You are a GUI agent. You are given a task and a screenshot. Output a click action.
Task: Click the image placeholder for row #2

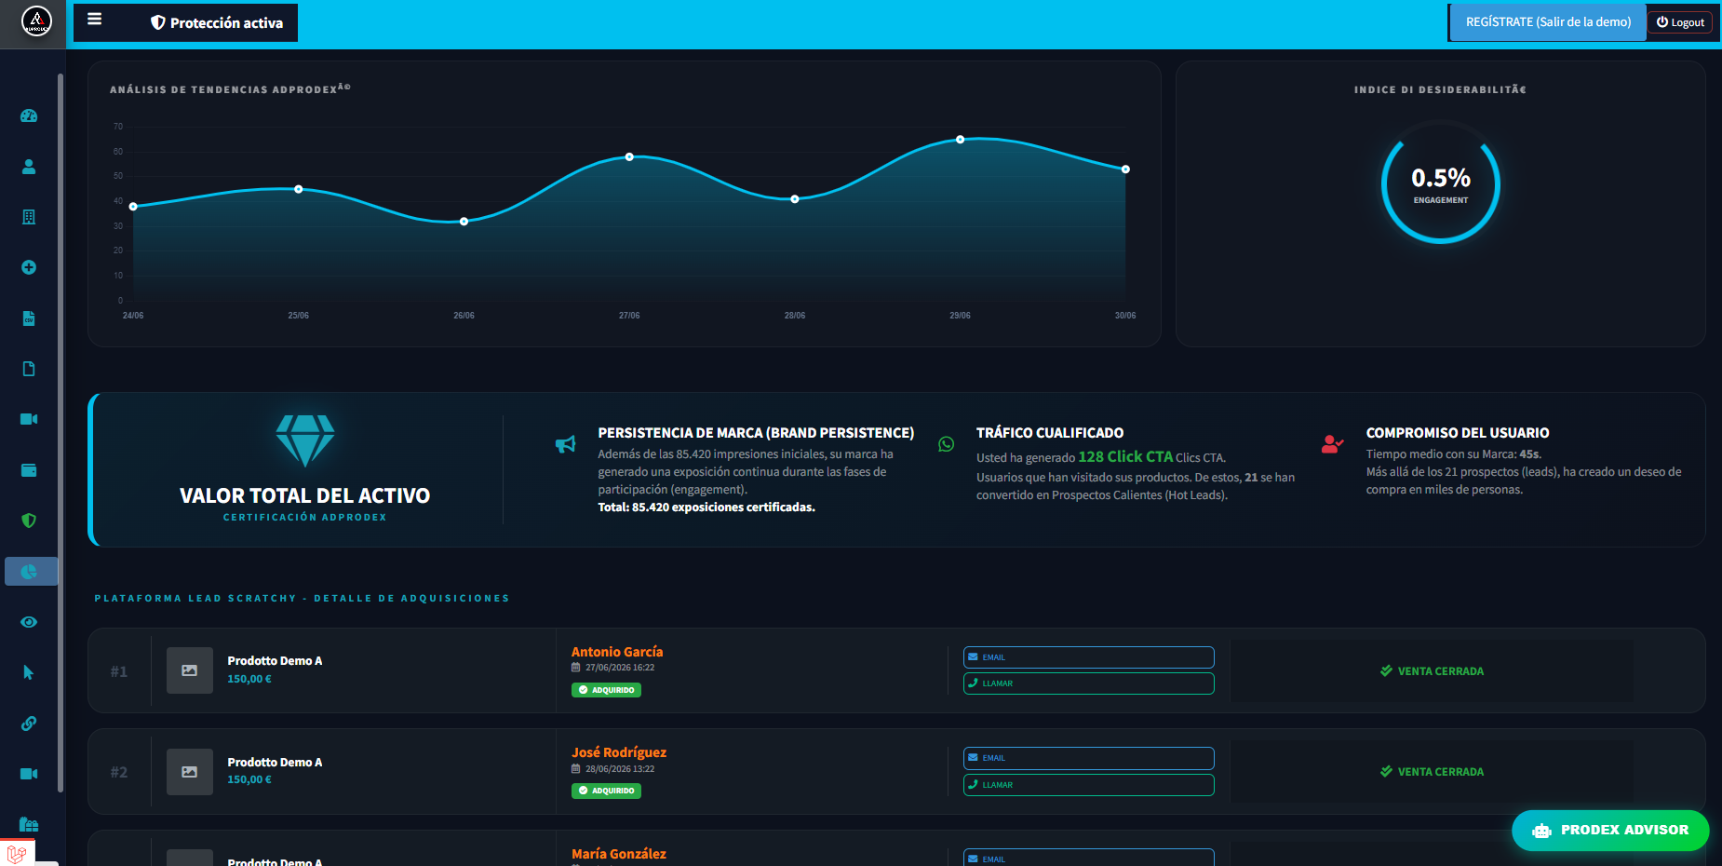click(x=190, y=772)
